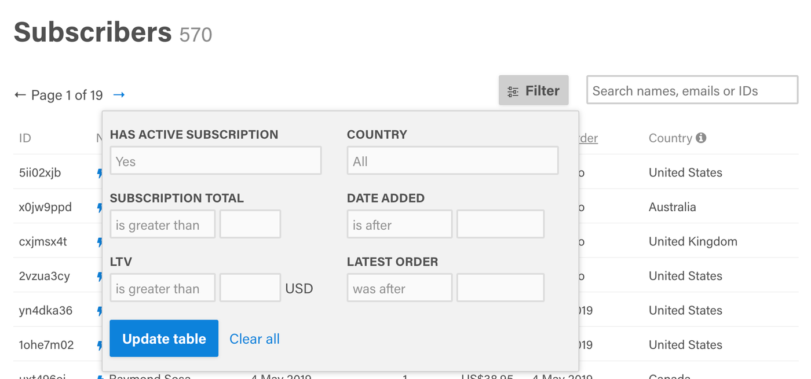811x379 pixels.
Task: Open LTV 'is greater than' dropdown
Action: coord(163,288)
